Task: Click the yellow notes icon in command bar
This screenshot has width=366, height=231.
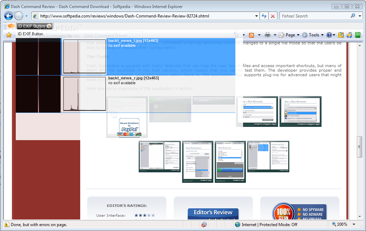Action: pos(341,35)
